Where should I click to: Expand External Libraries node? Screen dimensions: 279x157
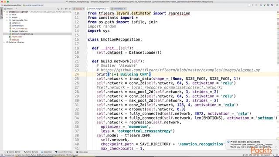(x=4, y=42)
